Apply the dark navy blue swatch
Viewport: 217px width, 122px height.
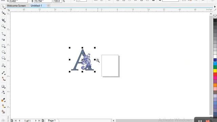coord(215,60)
